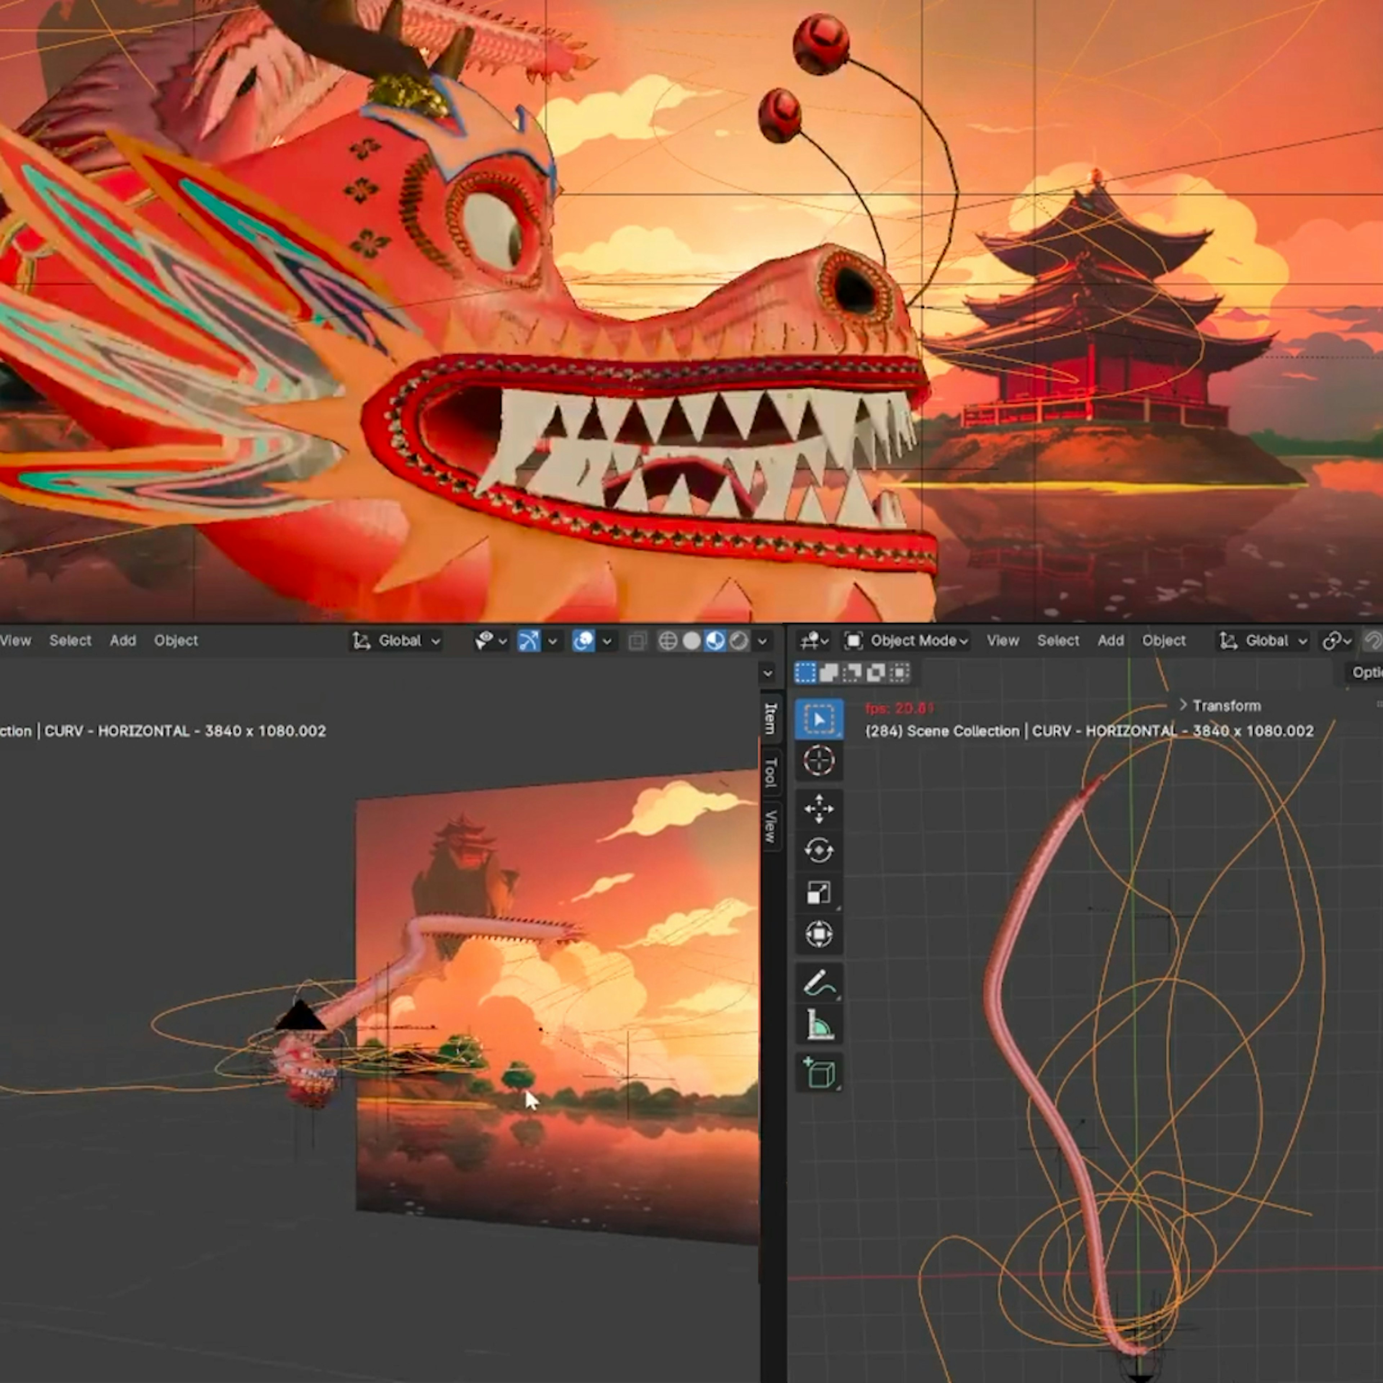1383x1383 pixels.
Task: Select material preview shading sphere
Action: [x=715, y=641]
